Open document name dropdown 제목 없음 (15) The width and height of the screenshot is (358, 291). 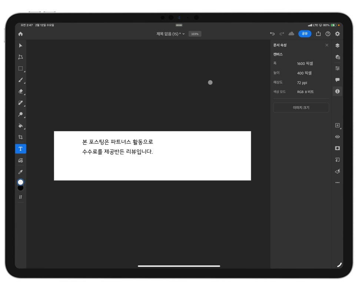[x=170, y=34]
